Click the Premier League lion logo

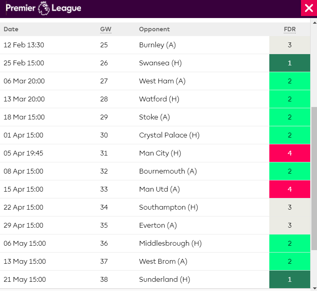coord(43,8)
